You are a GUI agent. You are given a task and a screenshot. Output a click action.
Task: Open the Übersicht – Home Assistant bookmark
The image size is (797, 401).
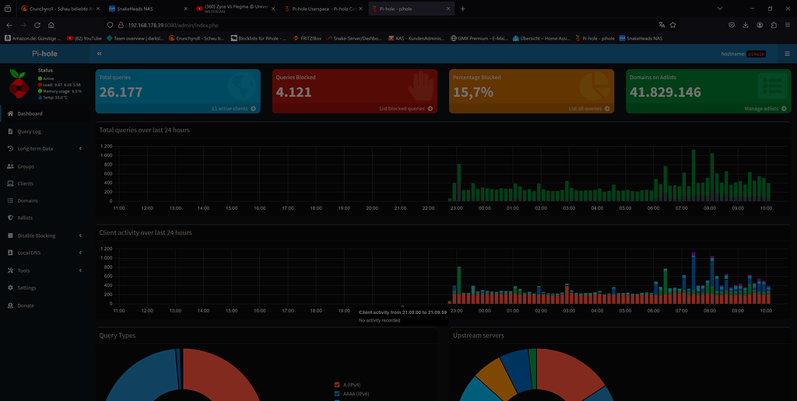point(541,38)
